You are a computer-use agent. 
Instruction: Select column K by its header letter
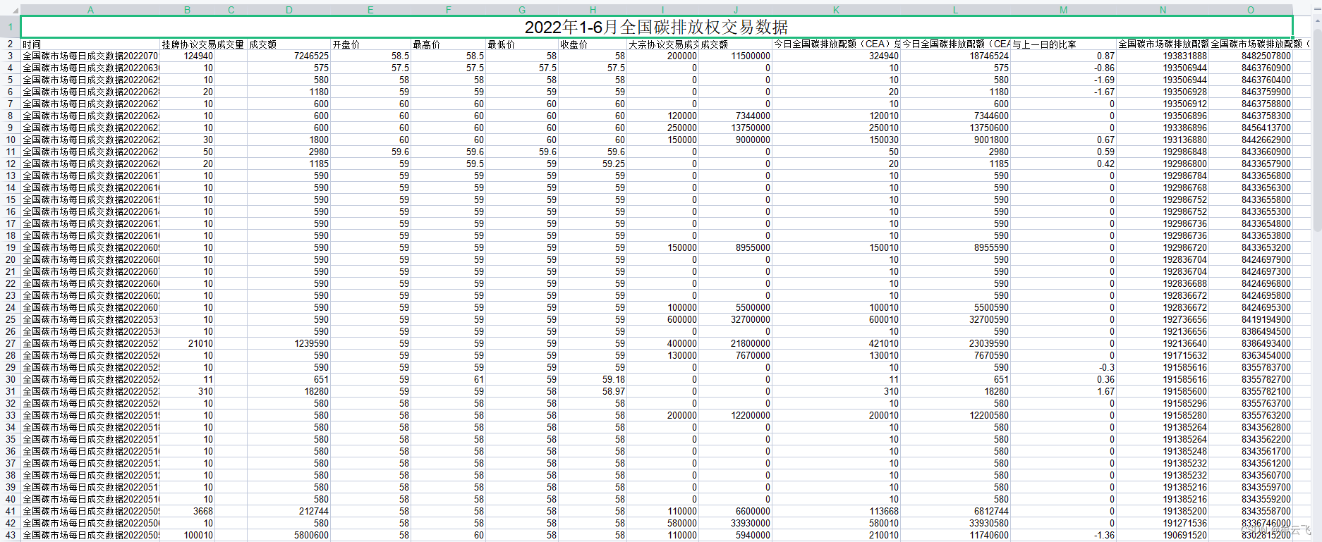(836, 10)
